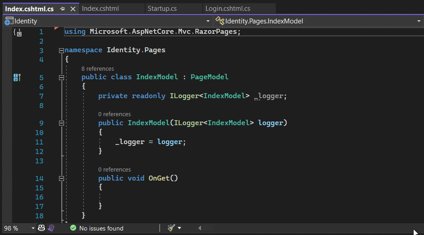
Task: Click line number 13 in the margin
Action: pyautogui.click(x=39, y=161)
